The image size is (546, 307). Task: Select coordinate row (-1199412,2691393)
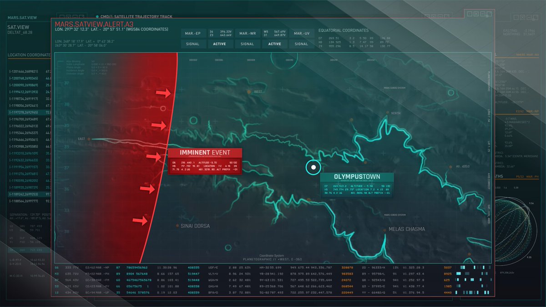coord(24,91)
